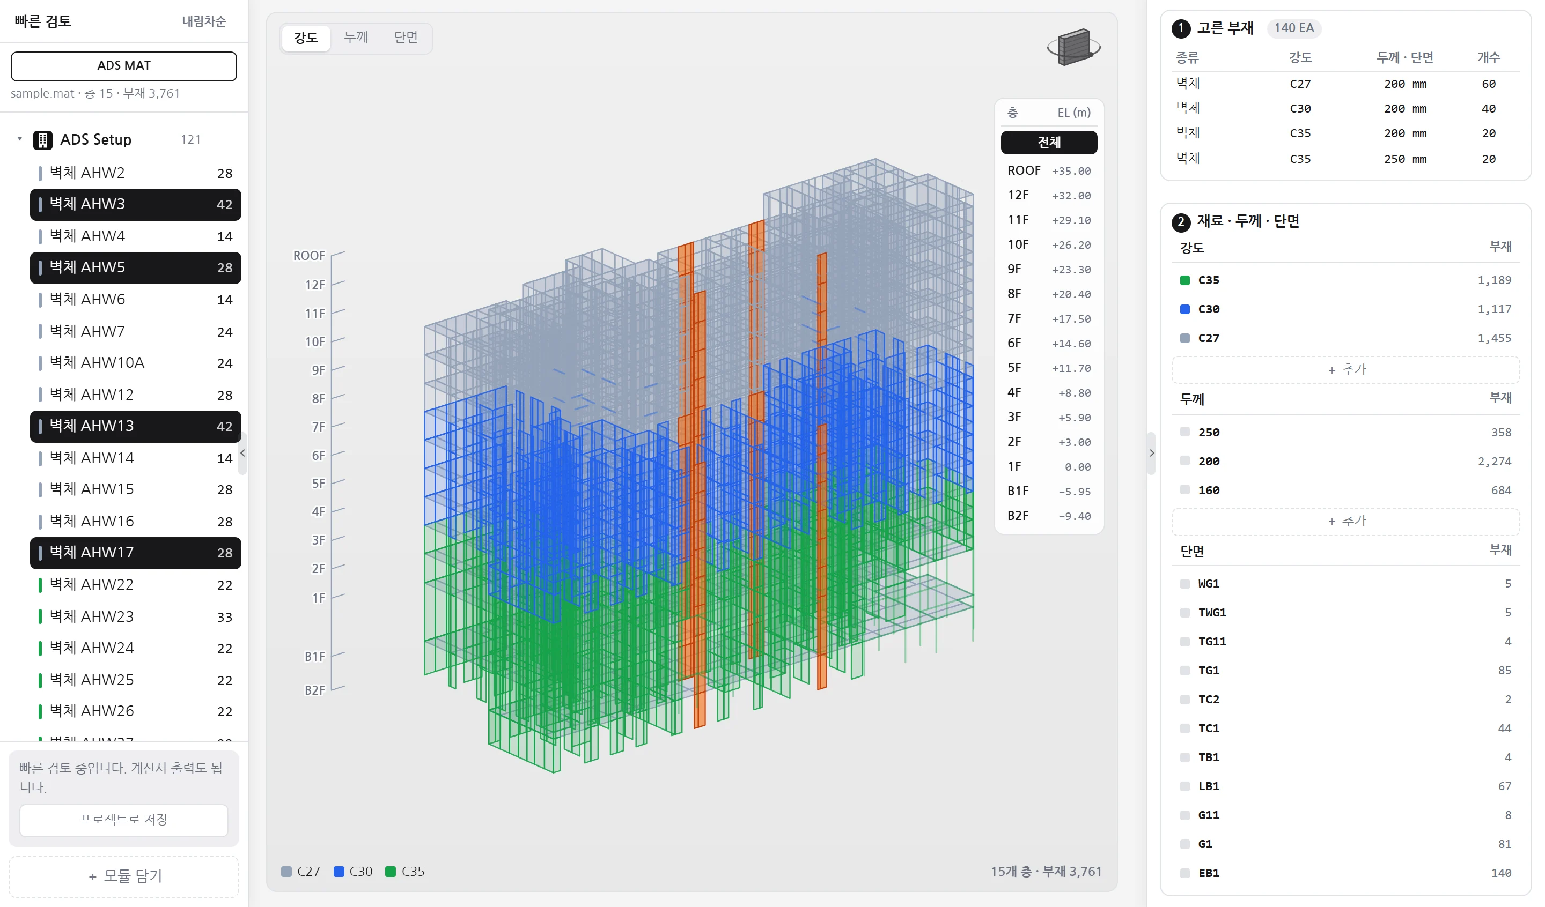Click the 모듈 담기 button

coord(124,876)
